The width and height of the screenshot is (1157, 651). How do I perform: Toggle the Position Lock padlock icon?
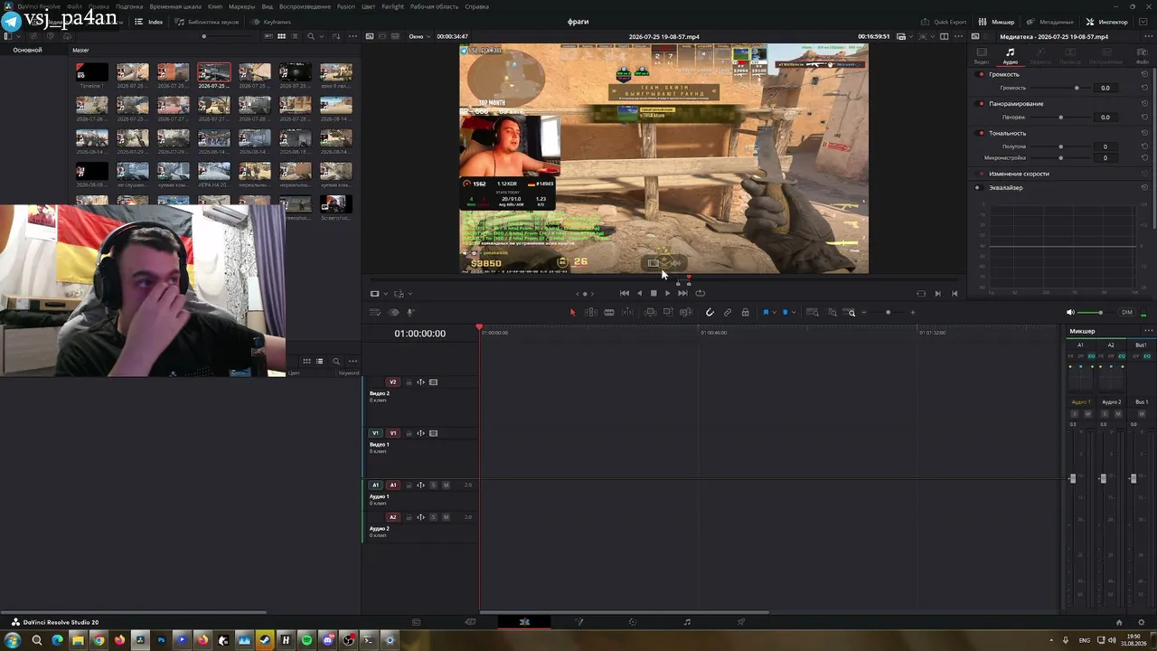(x=745, y=313)
